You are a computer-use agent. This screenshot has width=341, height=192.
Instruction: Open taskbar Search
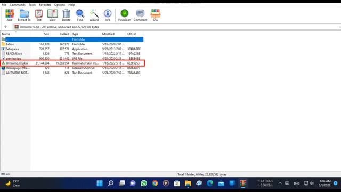(x=111, y=183)
